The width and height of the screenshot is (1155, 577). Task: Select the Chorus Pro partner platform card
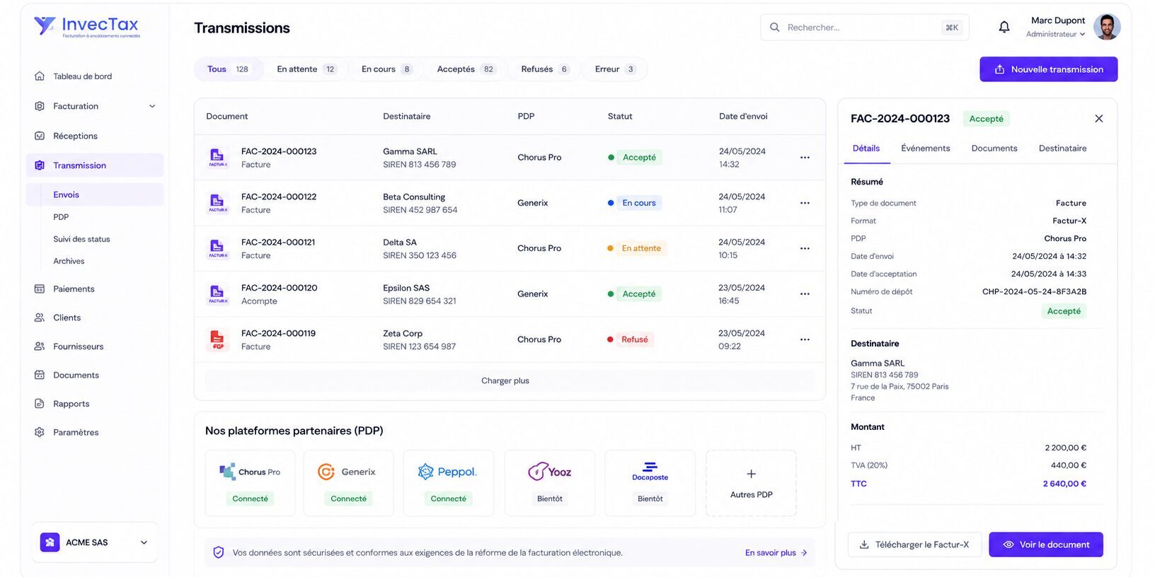point(250,483)
